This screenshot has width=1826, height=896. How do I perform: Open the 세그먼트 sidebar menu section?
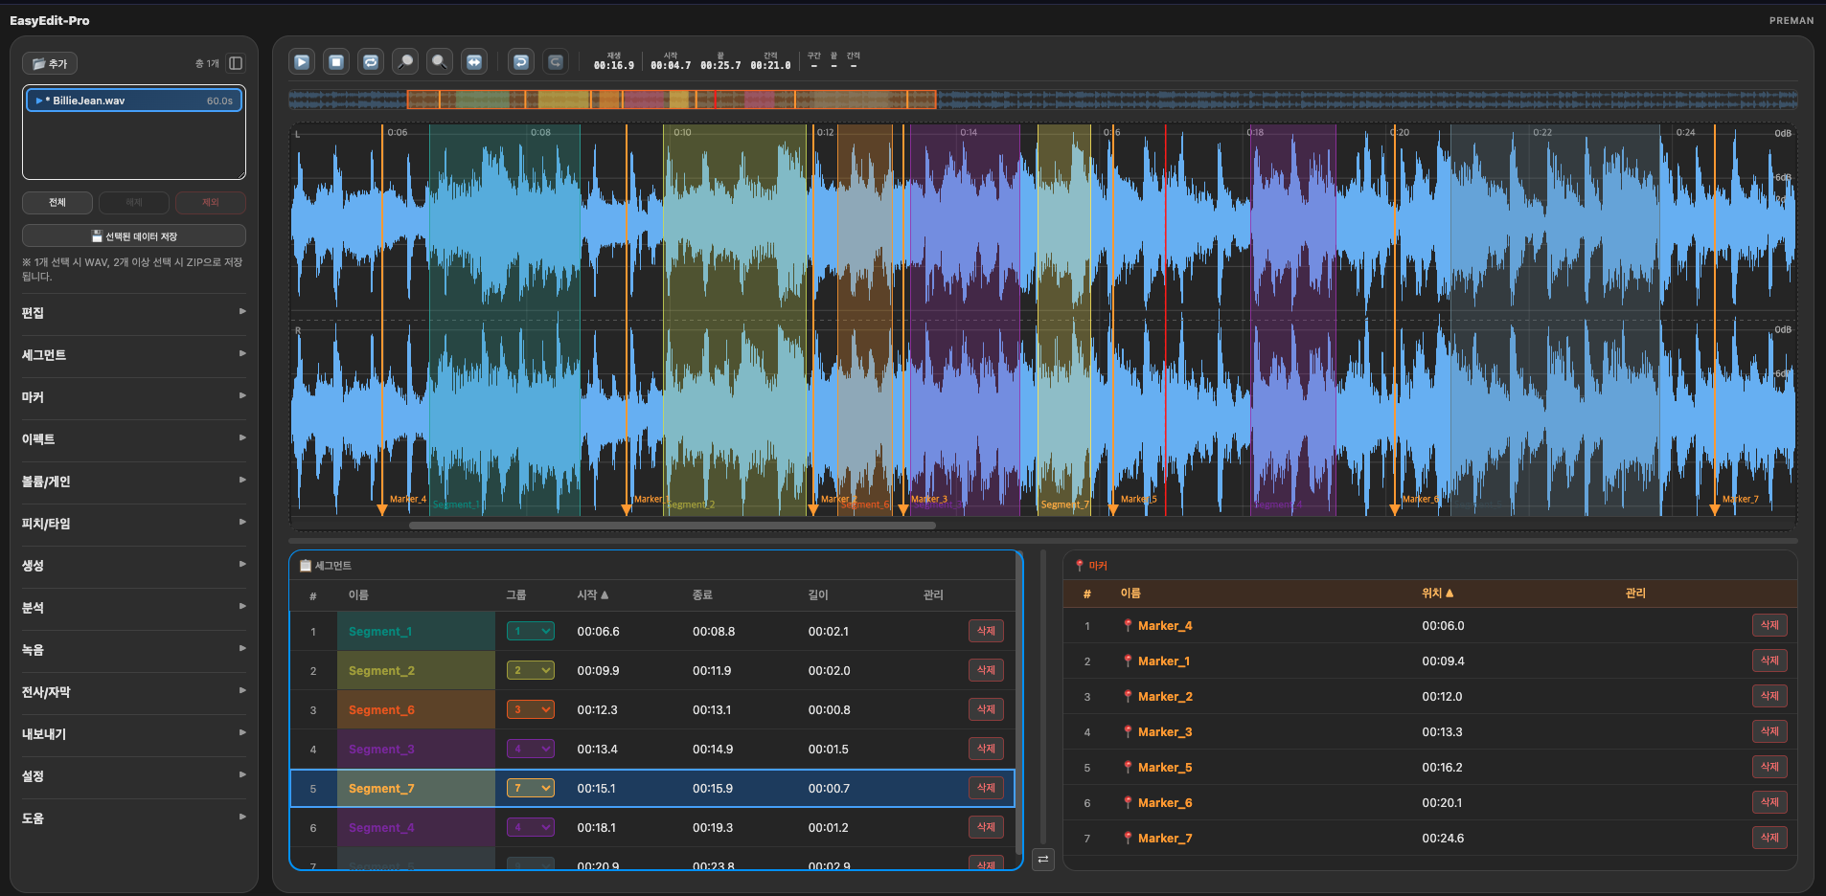point(134,355)
